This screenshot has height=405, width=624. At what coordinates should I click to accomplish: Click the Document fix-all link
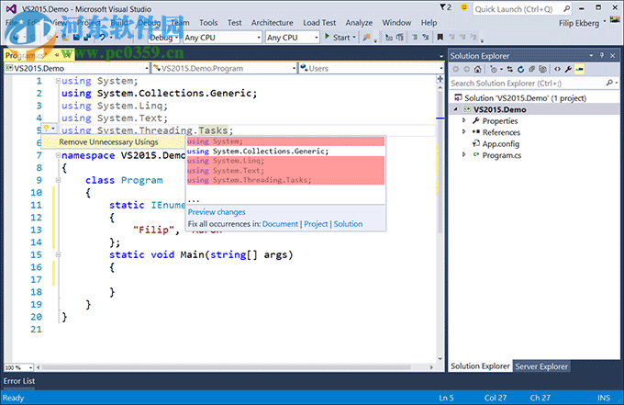coord(280,224)
